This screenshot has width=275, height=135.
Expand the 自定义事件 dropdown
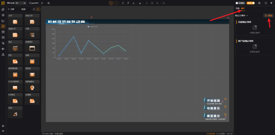click(242, 15)
